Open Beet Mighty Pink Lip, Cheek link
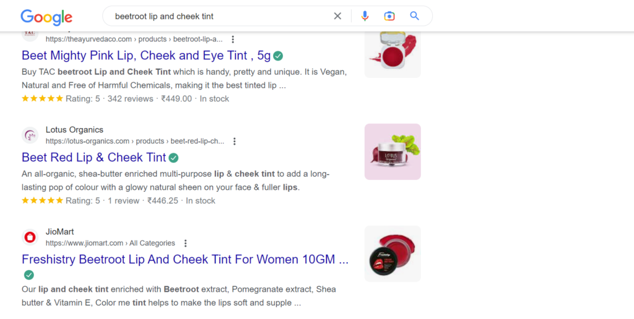Image resolution: width=634 pixels, height=319 pixels. point(146,55)
